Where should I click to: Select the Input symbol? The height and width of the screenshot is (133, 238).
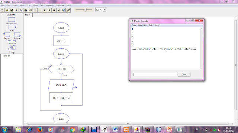[7, 34]
